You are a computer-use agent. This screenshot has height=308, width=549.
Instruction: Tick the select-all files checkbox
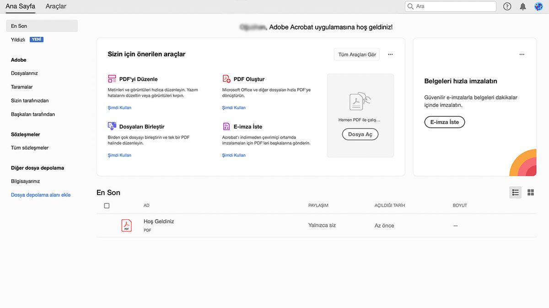tap(107, 206)
